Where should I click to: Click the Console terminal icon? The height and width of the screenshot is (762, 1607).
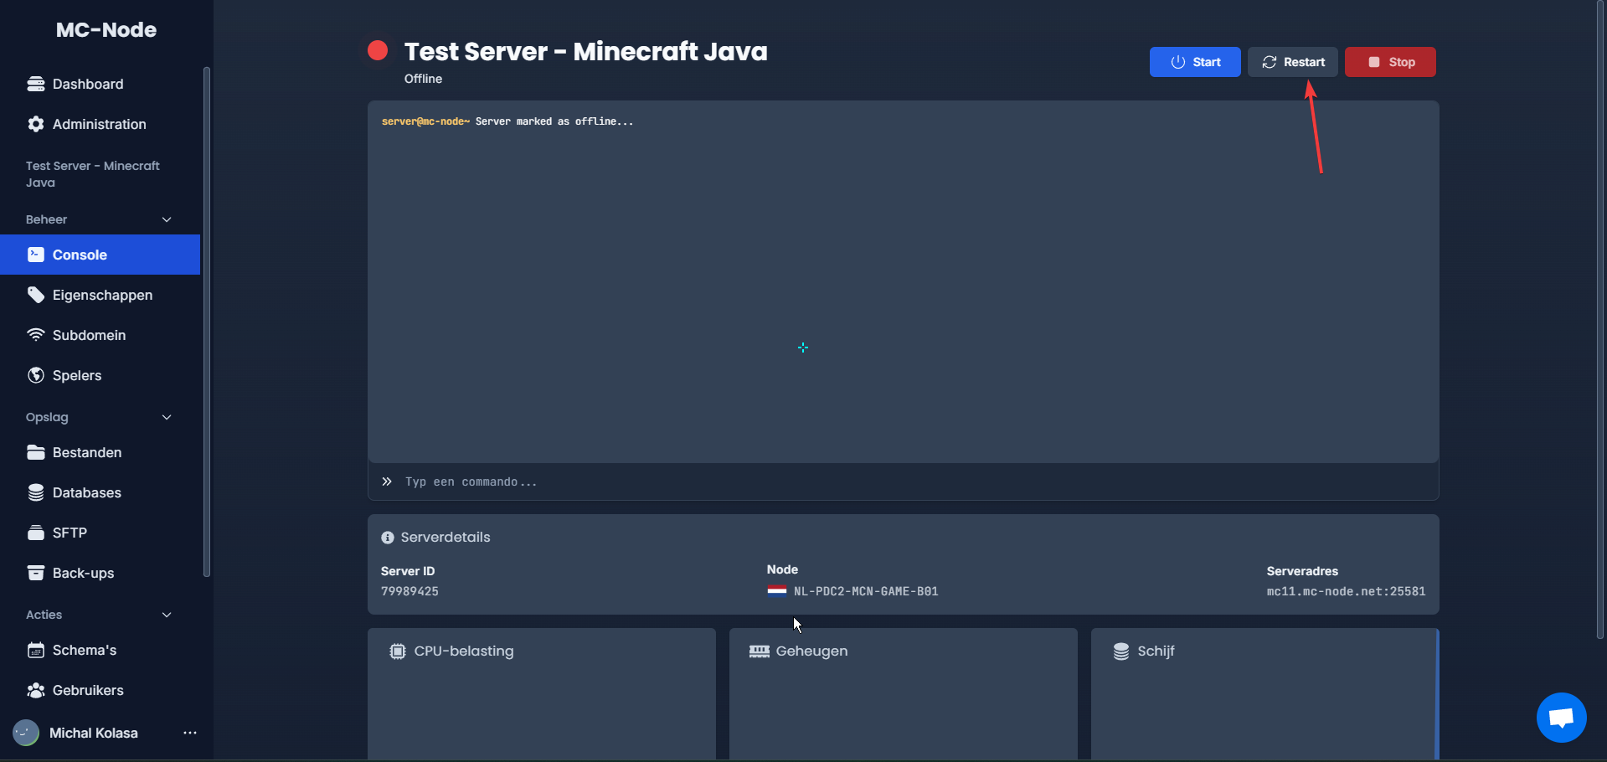click(36, 255)
